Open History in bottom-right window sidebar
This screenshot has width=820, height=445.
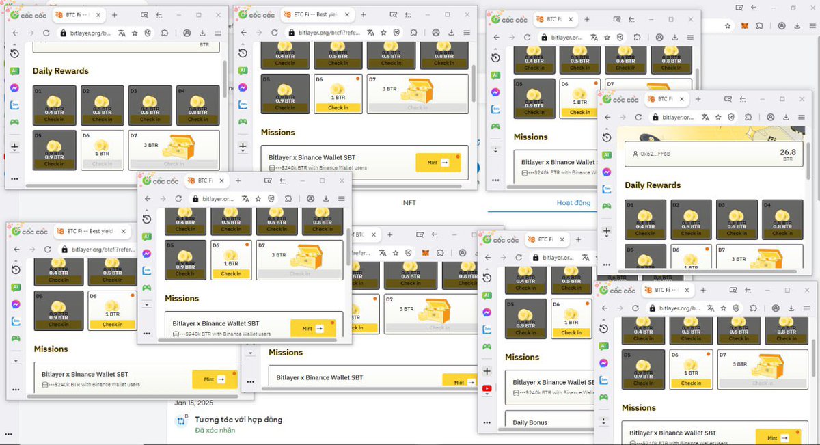click(x=604, y=329)
